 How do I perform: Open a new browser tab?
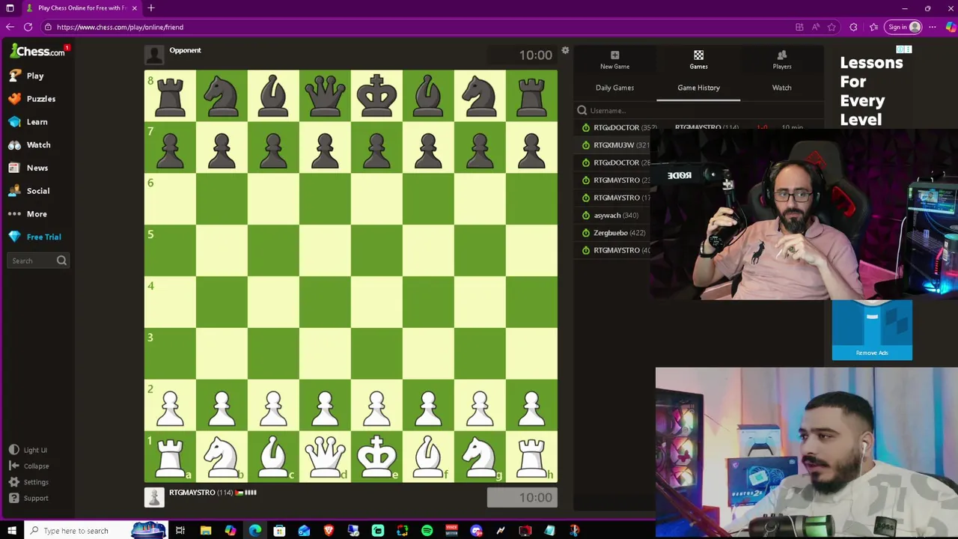(x=151, y=8)
